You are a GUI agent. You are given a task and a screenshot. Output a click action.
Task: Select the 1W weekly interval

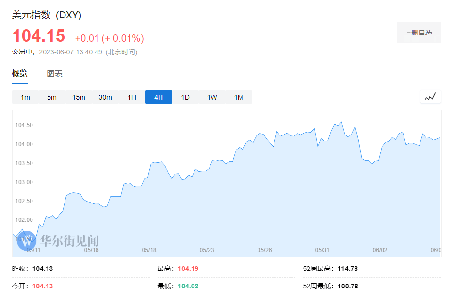(212, 97)
